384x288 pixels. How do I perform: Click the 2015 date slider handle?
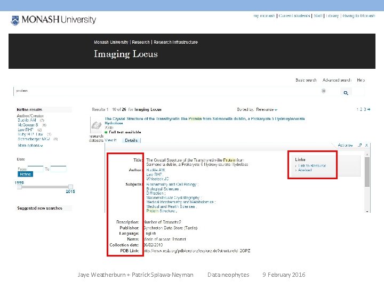[x=70, y=187]
